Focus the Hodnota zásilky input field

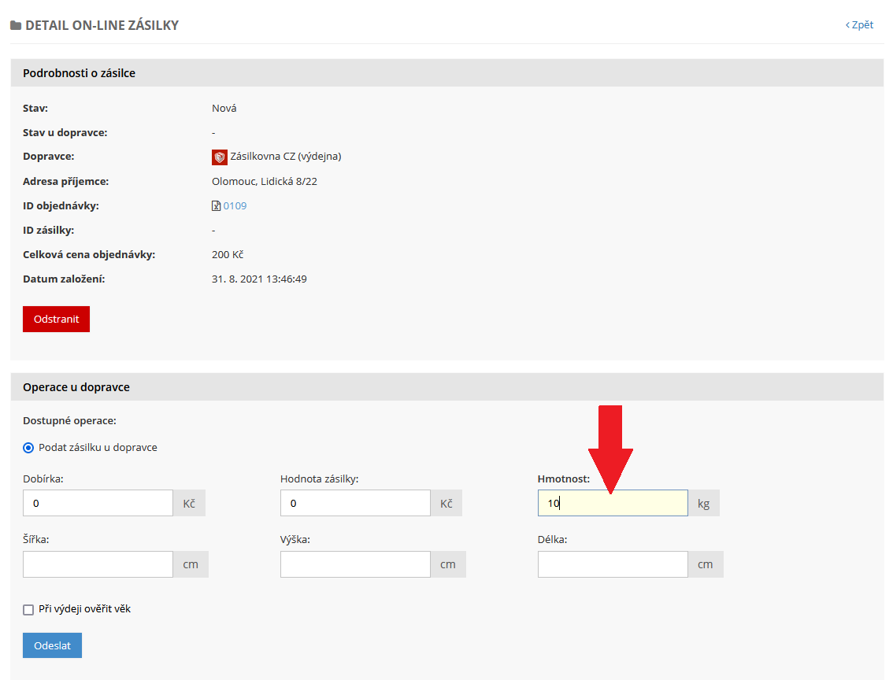coord(355,503)
